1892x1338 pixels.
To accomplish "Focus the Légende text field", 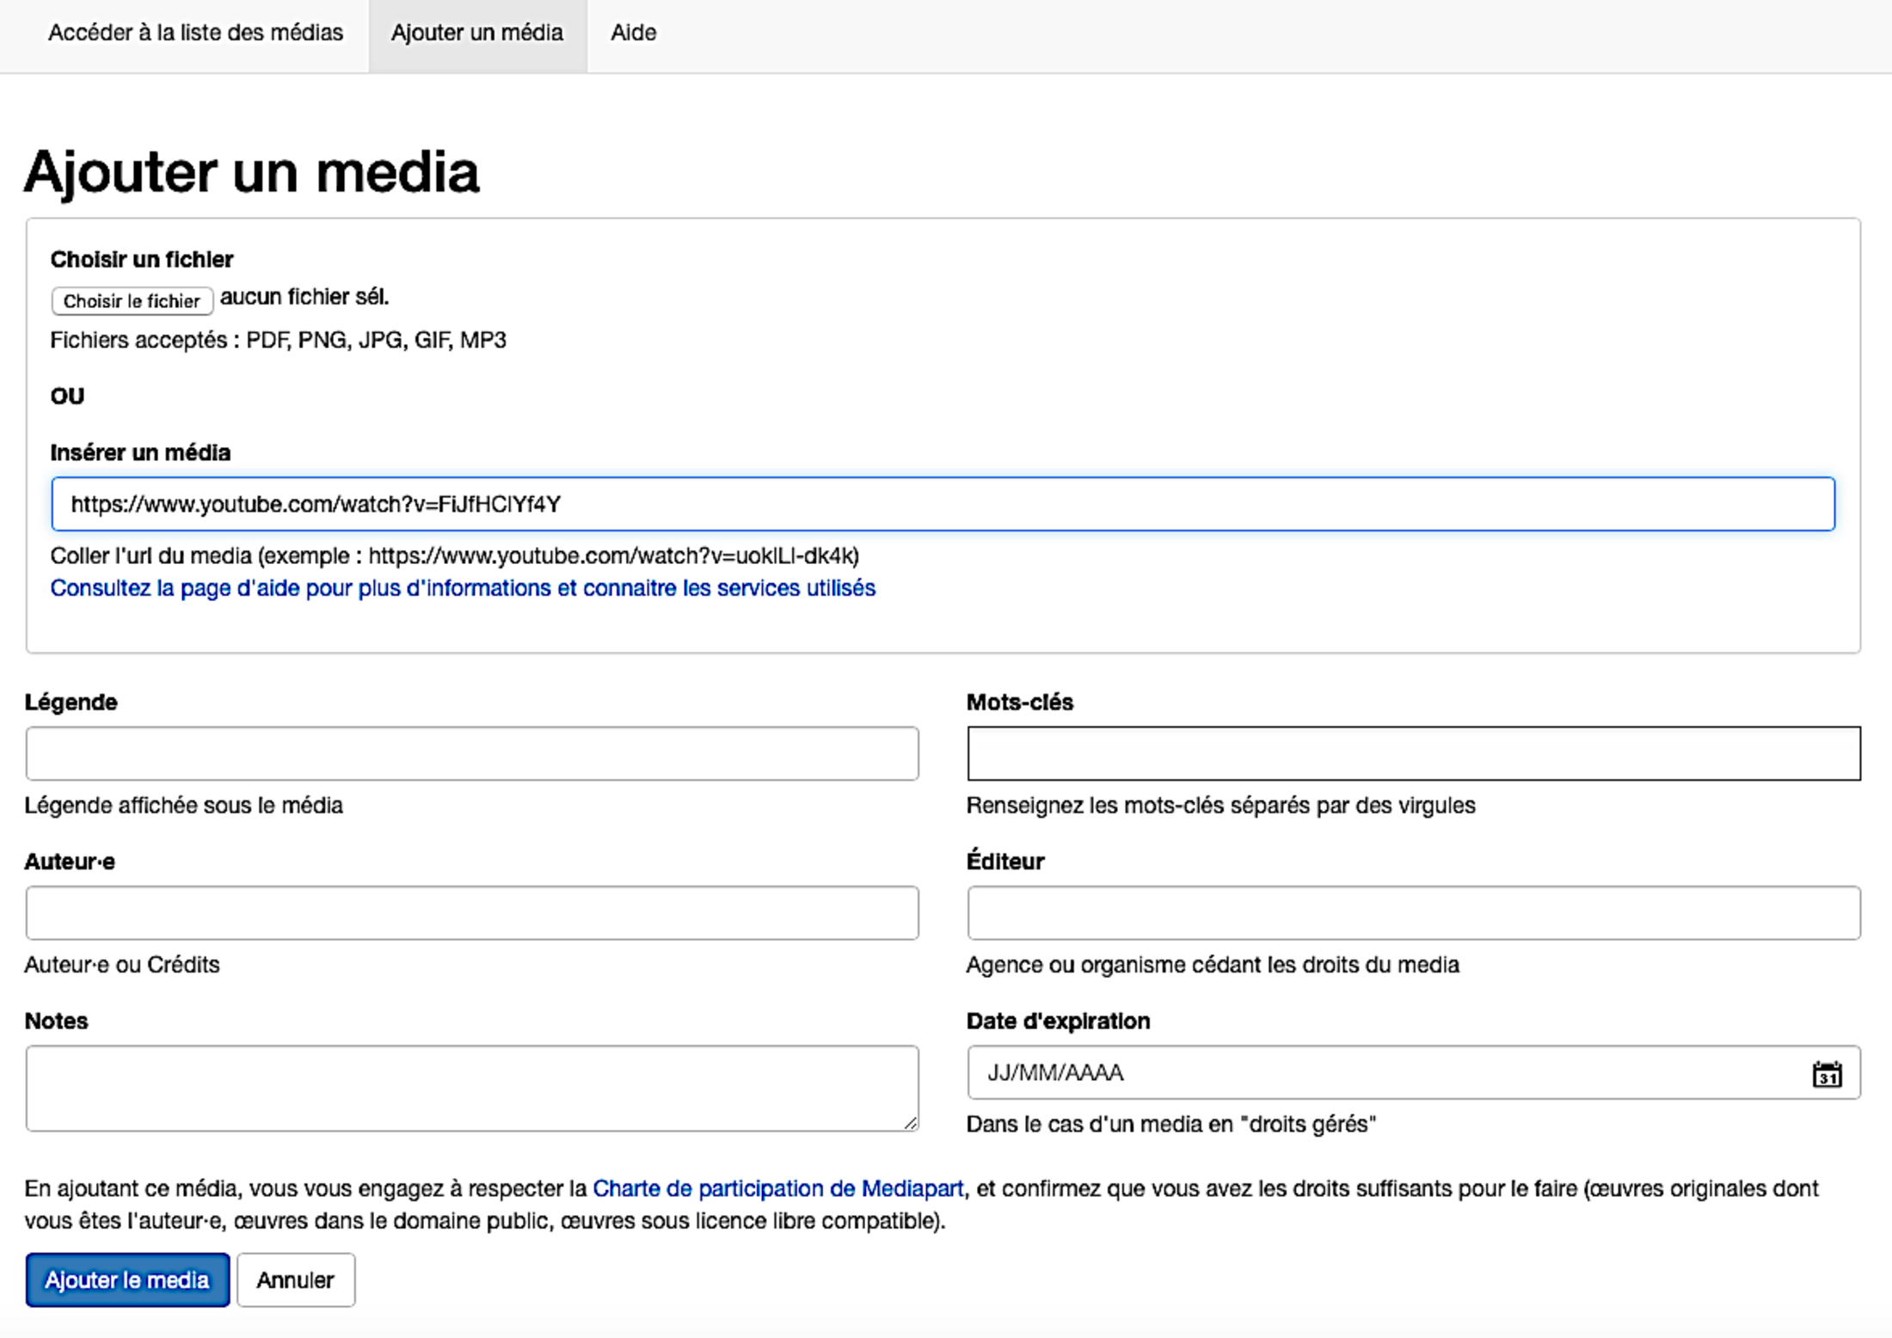I will 471,753.
